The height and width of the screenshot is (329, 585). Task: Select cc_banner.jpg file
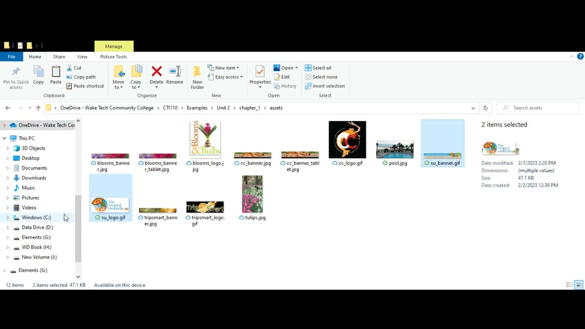253,159
